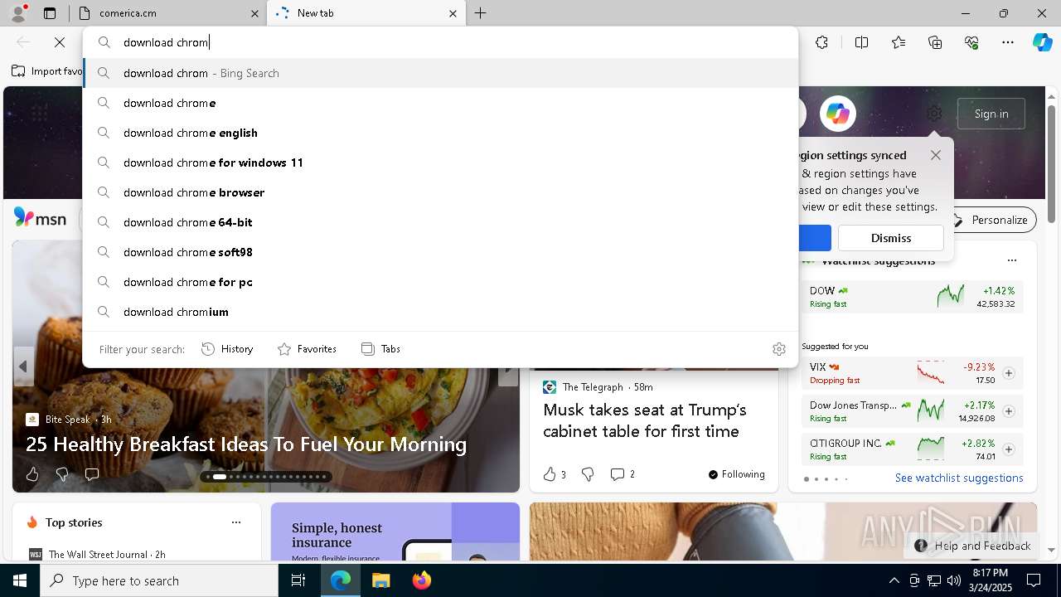The image size is (1061, 597).
Task: Open volume control in system tray
Action: pyautogui.click(x=954, y=580)
